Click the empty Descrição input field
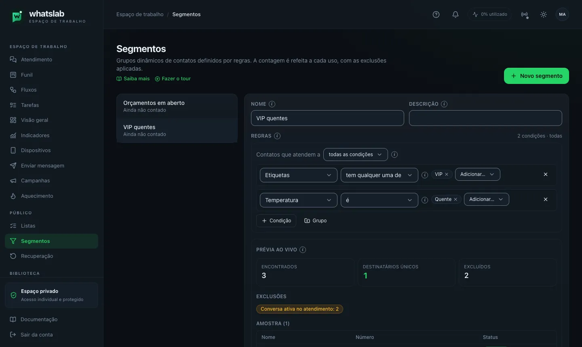This screenshot has width=582, height=347. click(485, 118)
